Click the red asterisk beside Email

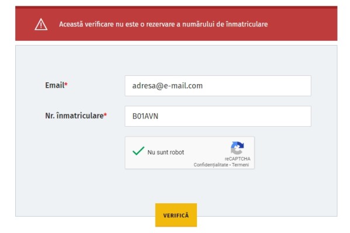coord(66,84)
